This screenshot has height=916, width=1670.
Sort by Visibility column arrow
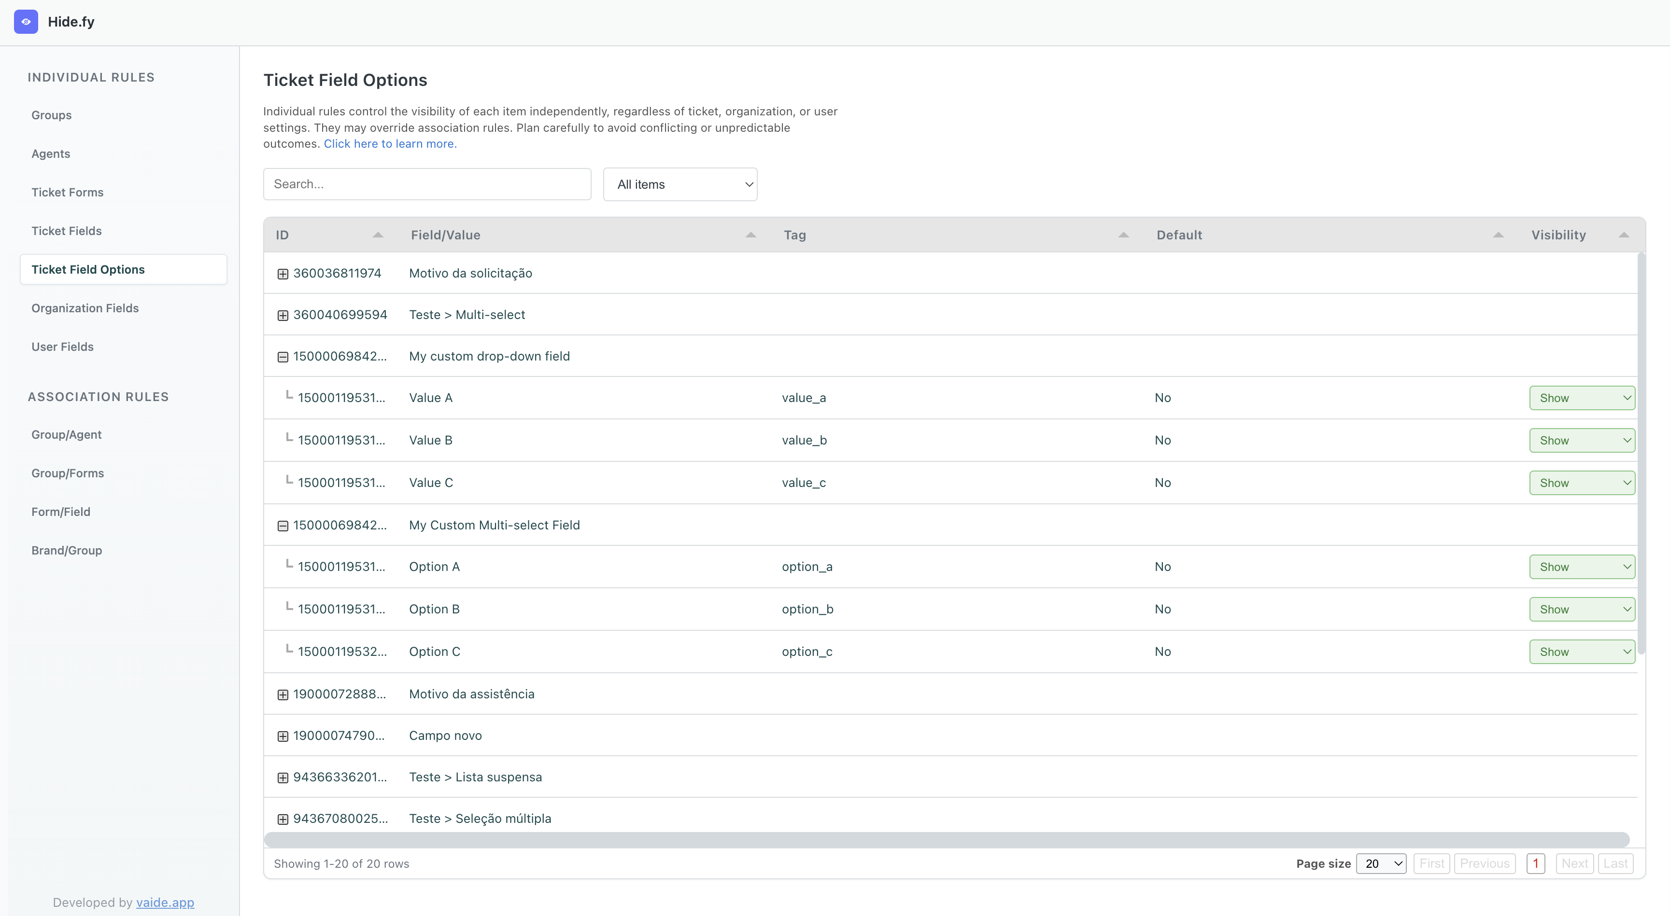click(x=1623, y=235)
